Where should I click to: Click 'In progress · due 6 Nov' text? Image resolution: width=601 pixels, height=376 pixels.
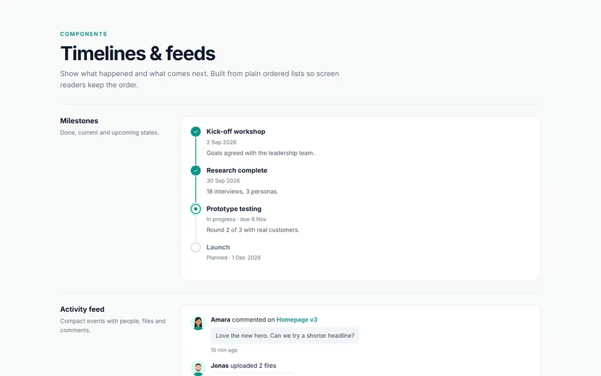pos(237,219)
